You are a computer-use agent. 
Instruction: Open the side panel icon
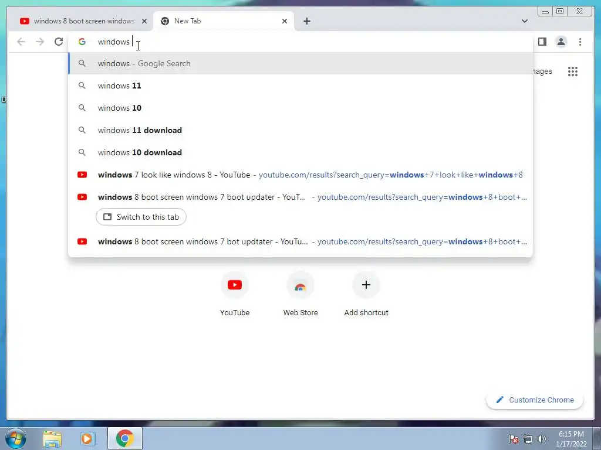point(542,42)
